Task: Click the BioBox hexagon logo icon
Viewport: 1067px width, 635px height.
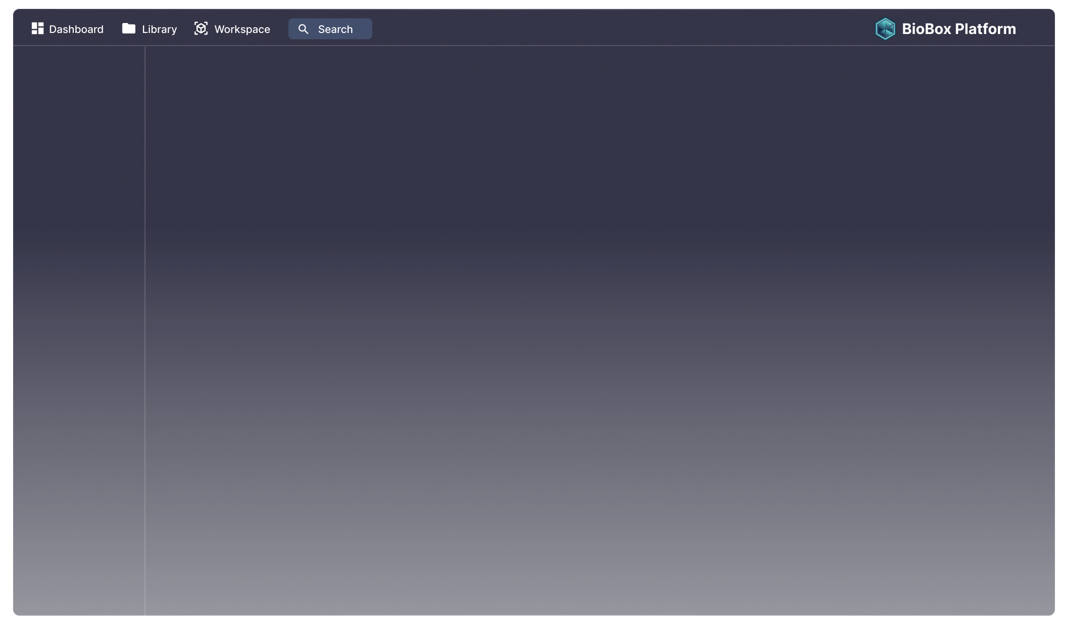Action: coord(885,29)
